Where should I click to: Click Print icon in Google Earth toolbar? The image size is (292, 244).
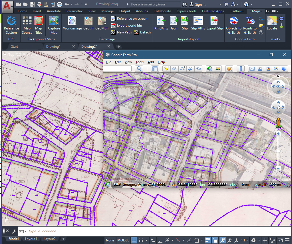pos(260,69)
